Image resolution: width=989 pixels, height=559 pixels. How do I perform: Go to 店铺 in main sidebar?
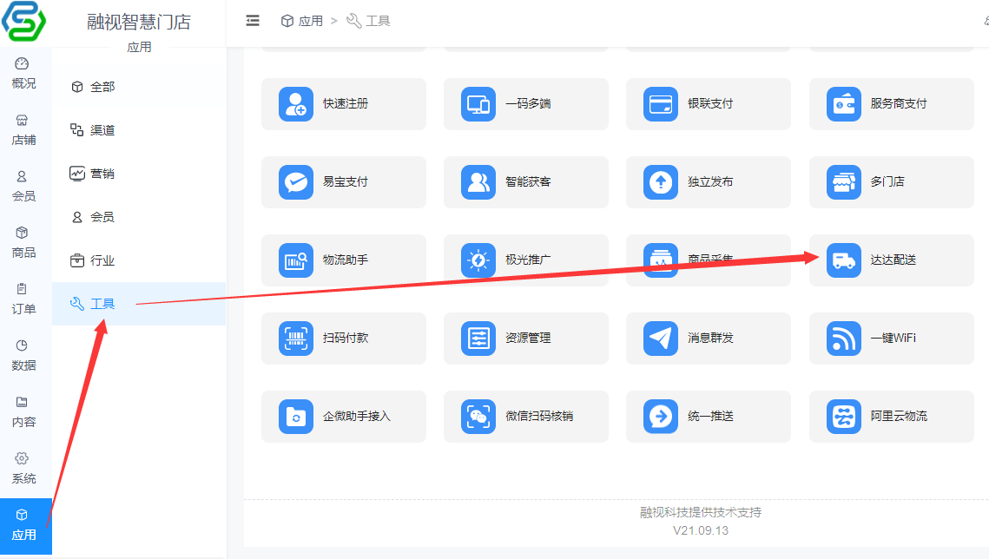(x=23, y=130)
